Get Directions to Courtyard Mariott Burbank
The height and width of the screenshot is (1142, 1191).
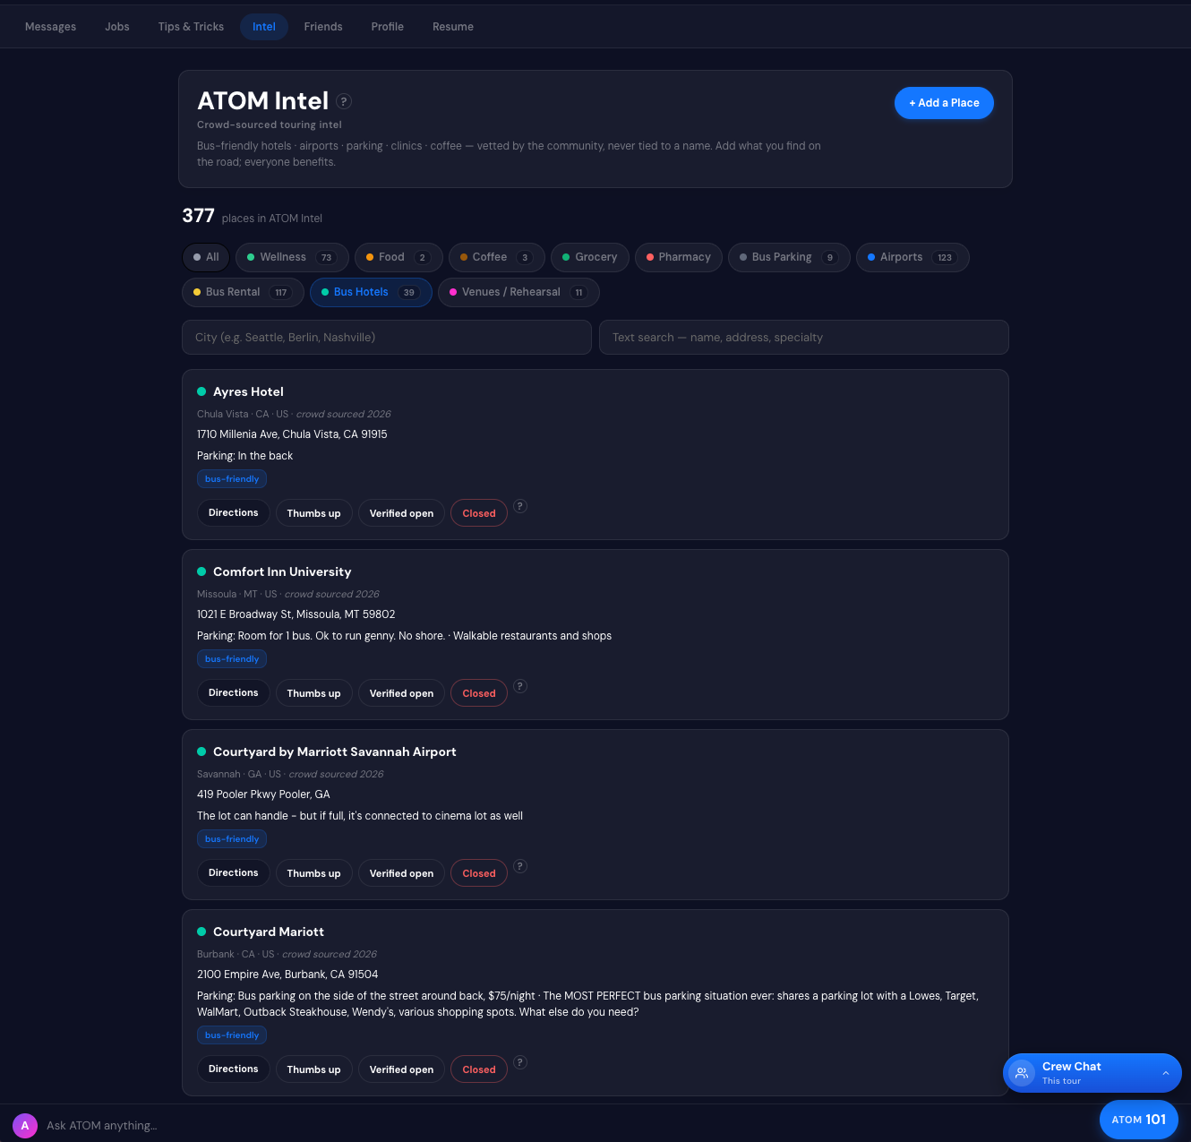(x=234, y=1069)
